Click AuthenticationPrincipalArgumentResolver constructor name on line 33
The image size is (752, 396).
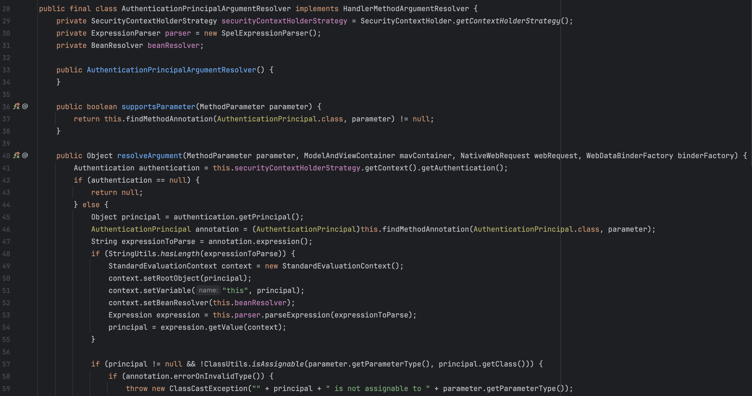171,70
